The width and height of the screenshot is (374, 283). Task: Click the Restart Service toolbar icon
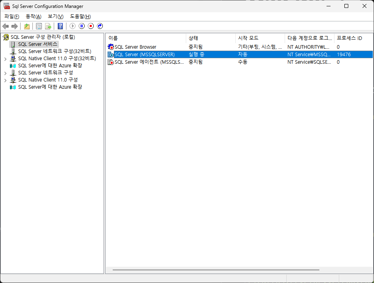[100, 26]
